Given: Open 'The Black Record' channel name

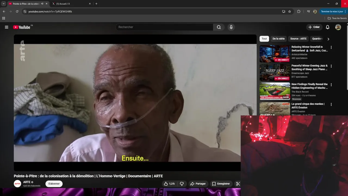Looking at the screenshot, I should pos(300,92).
